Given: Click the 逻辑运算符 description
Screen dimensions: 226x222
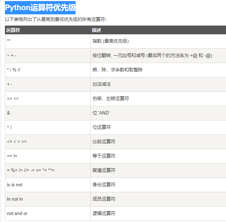Looking at the screenshot, I should tap(104, 213).
